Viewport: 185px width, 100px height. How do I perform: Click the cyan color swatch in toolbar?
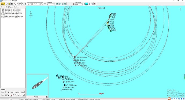click(x=87, y=4)
